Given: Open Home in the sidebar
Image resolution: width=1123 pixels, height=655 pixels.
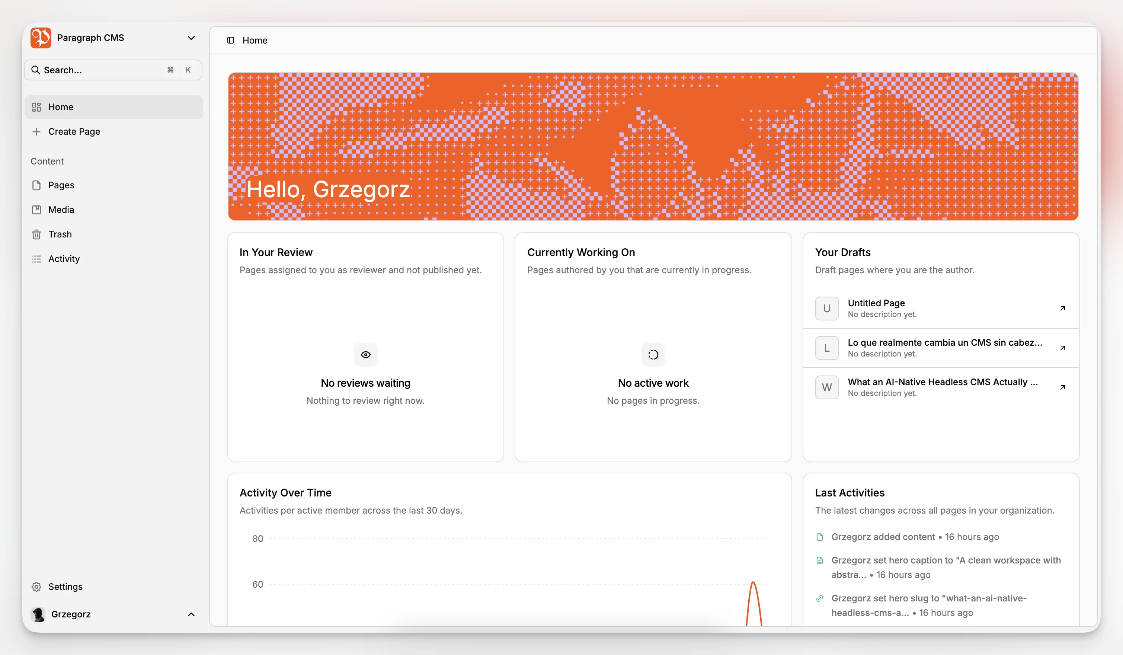Looking at the screenshot, I should coord(113,107).
